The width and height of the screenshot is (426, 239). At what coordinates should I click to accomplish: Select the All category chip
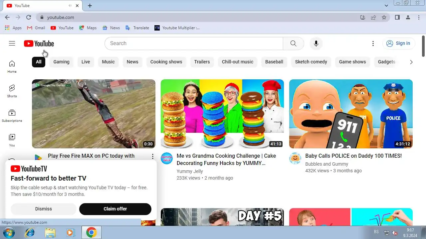(39, 62)
